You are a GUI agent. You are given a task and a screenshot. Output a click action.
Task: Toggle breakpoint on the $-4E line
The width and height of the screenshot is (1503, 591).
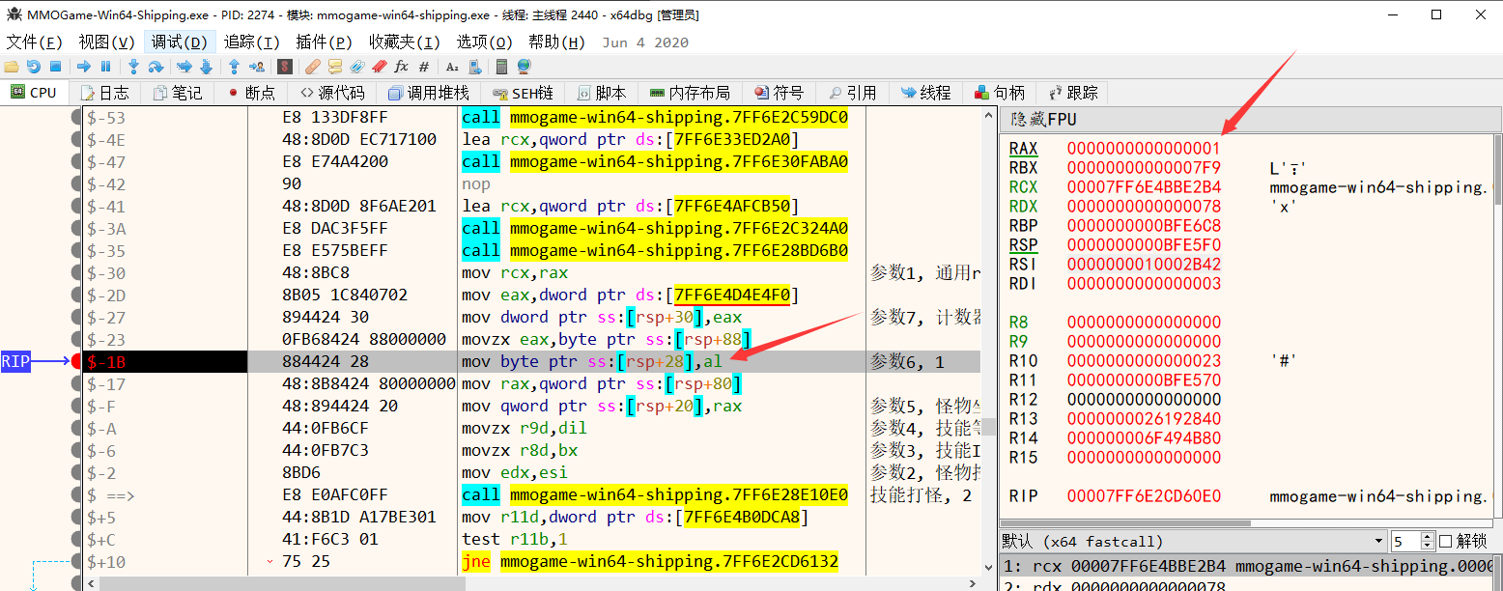pos(76,140)
